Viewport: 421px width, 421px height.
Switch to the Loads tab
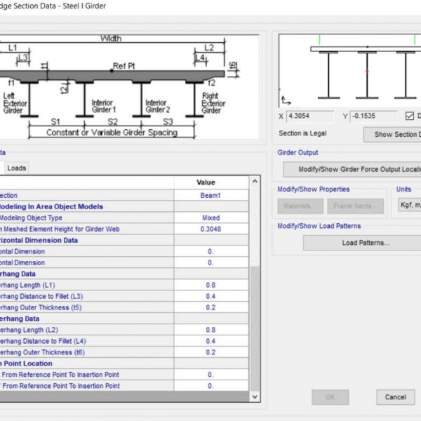tap(17, 168)
